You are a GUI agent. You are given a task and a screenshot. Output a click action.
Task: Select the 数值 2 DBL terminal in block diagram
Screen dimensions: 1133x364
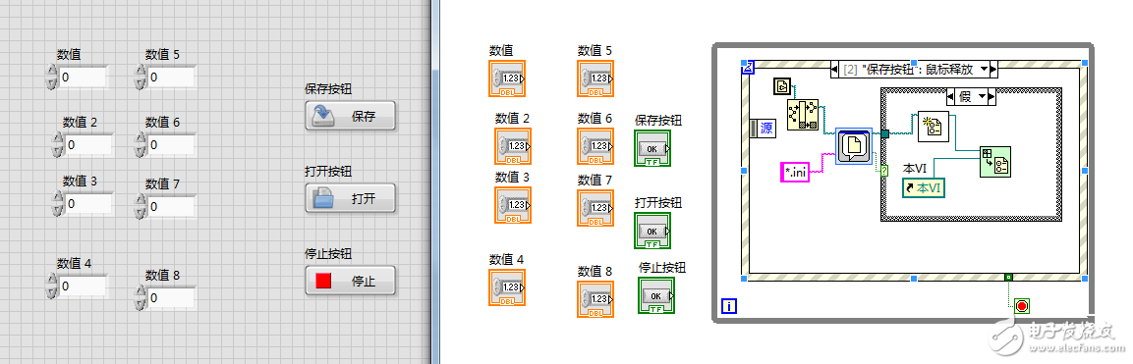[x=513, y=146]
